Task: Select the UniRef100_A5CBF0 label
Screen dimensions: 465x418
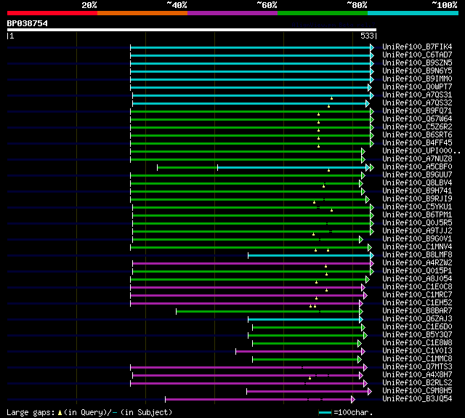Action: point(417,167)
